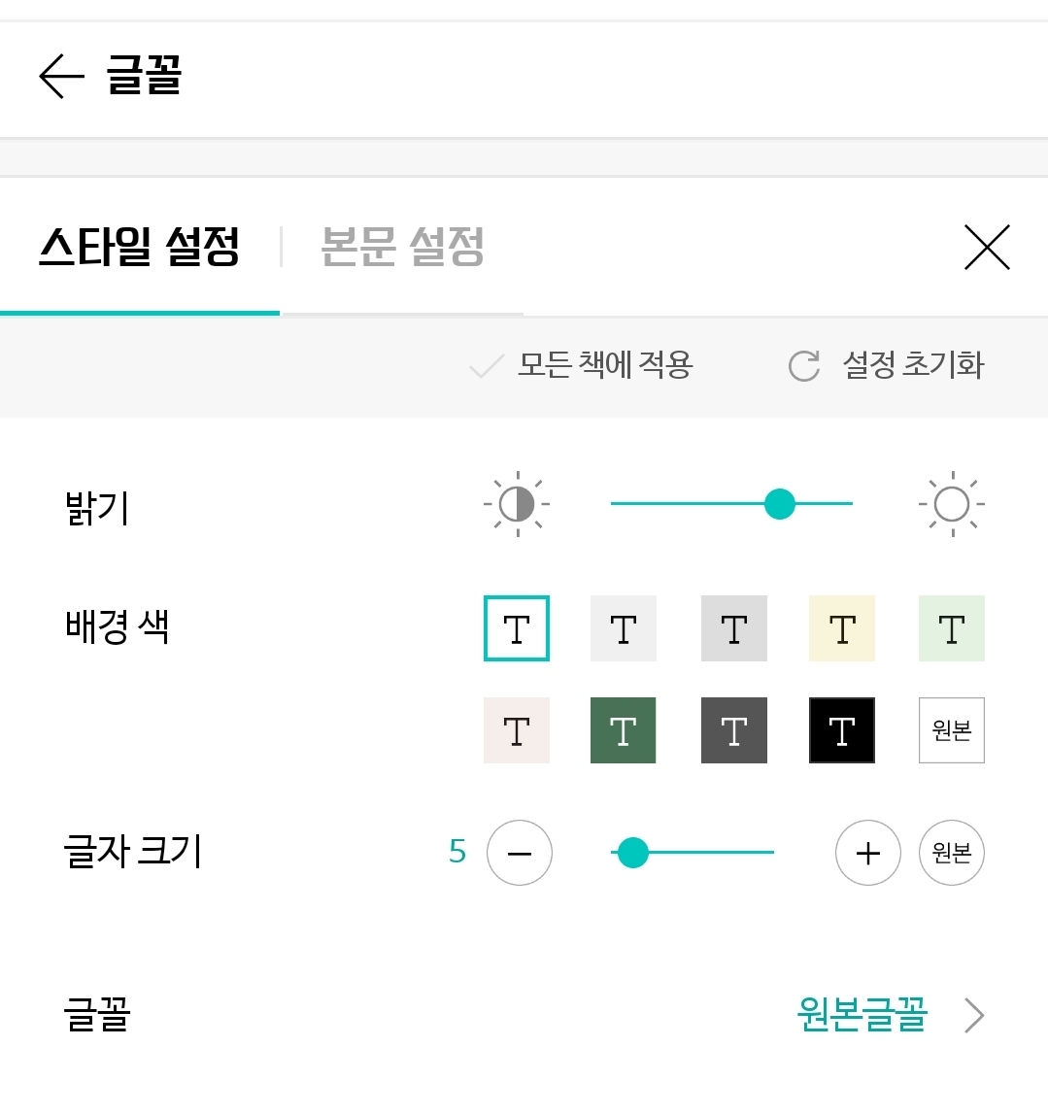
Task: Toggle 모든 책에 적용 checkbox
Action: (486, 366)
